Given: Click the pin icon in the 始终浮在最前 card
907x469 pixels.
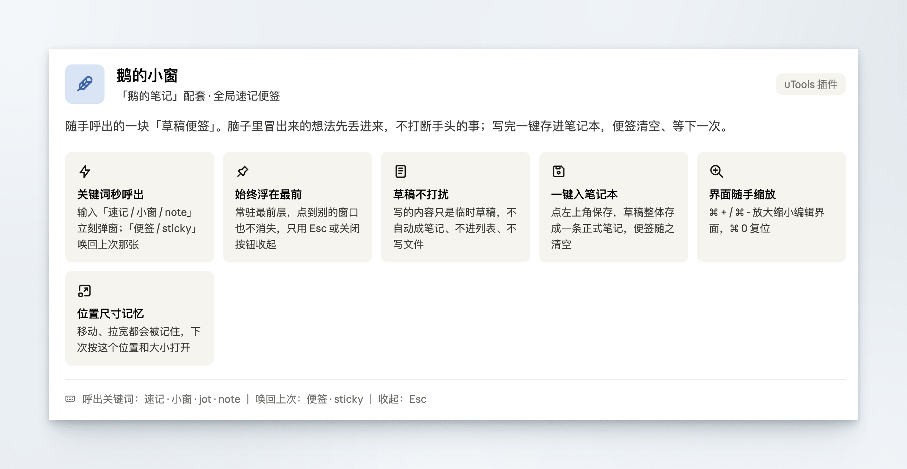Looking at the screenshot, I should [243, 171].
